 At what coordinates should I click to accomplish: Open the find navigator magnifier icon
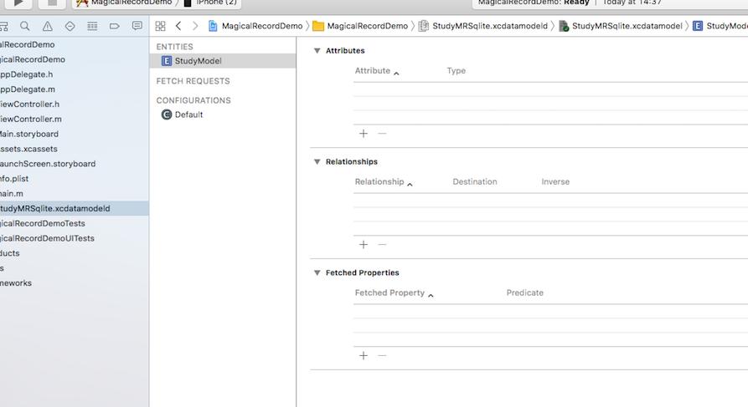(x=25, y=26)
